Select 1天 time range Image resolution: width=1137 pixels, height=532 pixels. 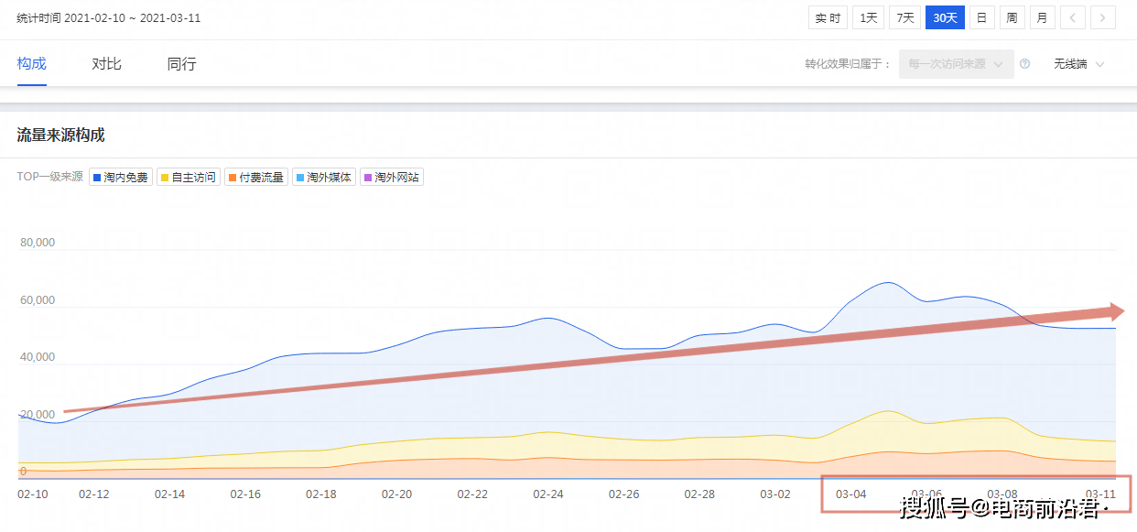coord(868,17)
